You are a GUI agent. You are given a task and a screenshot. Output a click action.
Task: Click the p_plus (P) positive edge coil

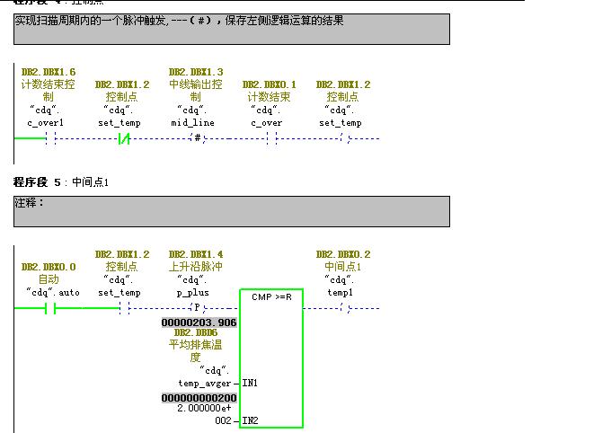(198, 308)
